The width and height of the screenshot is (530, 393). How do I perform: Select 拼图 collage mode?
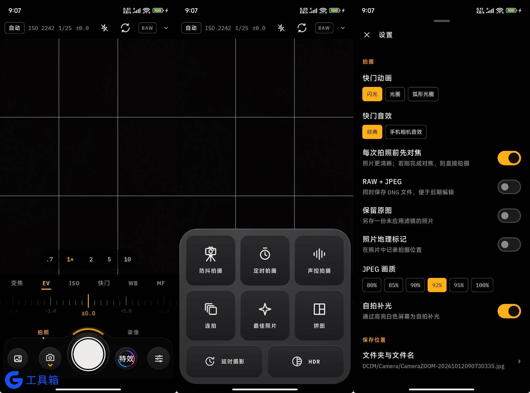click(319, 315)
